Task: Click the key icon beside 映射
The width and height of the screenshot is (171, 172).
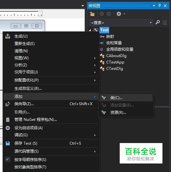Action: (x=102, y=36)
